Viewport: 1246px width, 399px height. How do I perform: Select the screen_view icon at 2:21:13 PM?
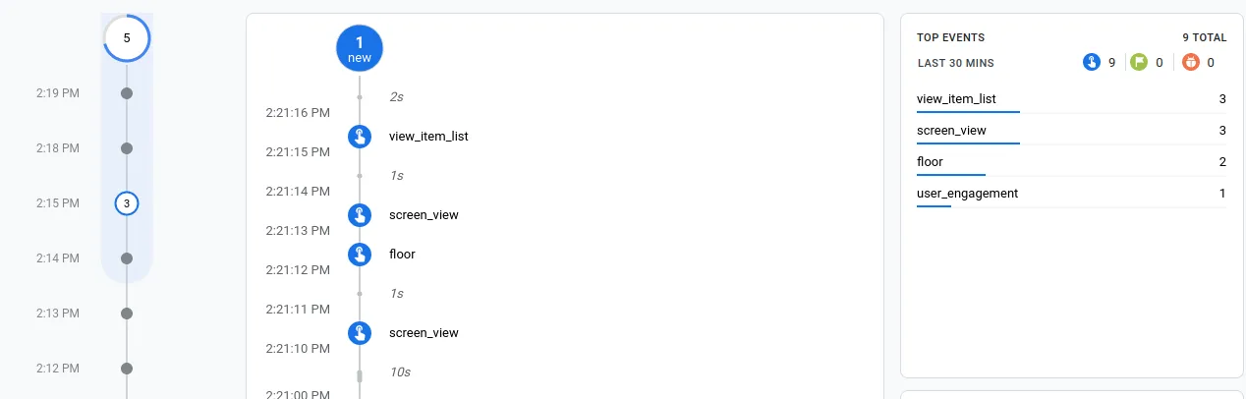tap(360, 215)
